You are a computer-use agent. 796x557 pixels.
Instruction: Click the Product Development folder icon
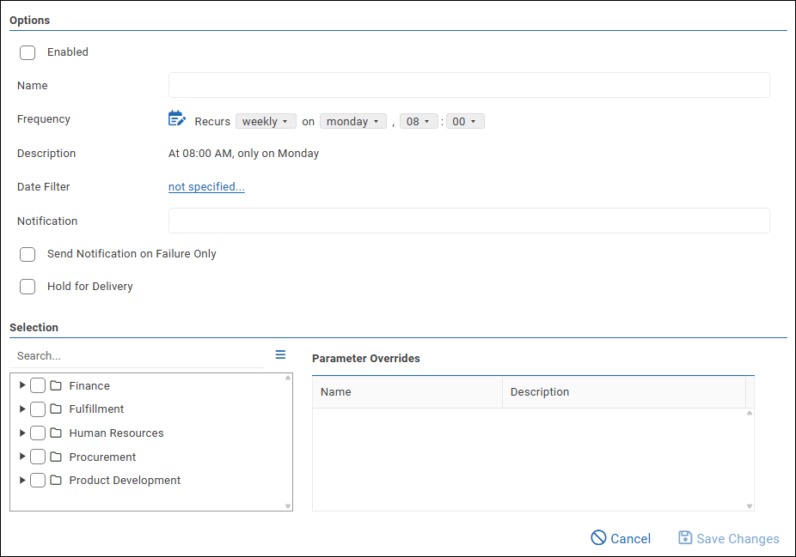tap(56, 480)
